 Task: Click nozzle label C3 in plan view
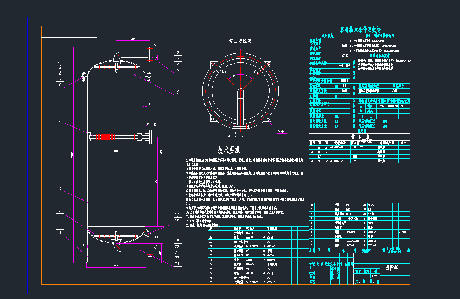(256, 72)
